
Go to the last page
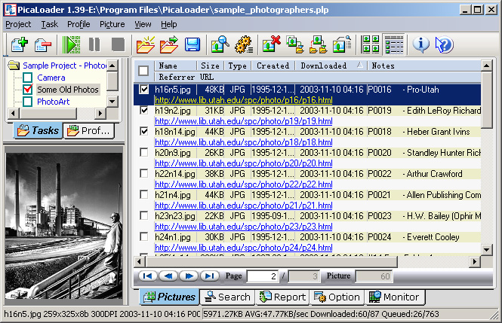210,276
